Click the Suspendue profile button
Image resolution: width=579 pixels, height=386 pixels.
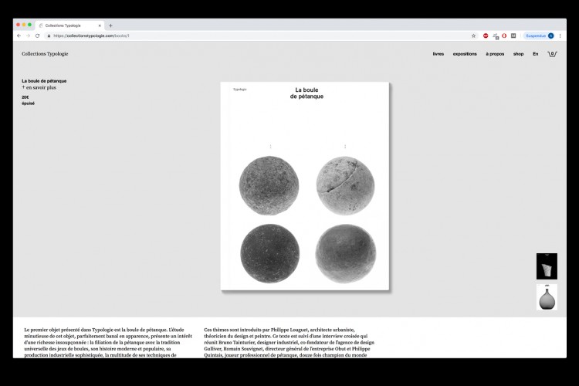540,36
